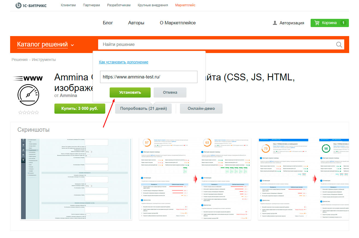
Task: Open the first settings screenshot thumbnail
Action: click(76, 179)
